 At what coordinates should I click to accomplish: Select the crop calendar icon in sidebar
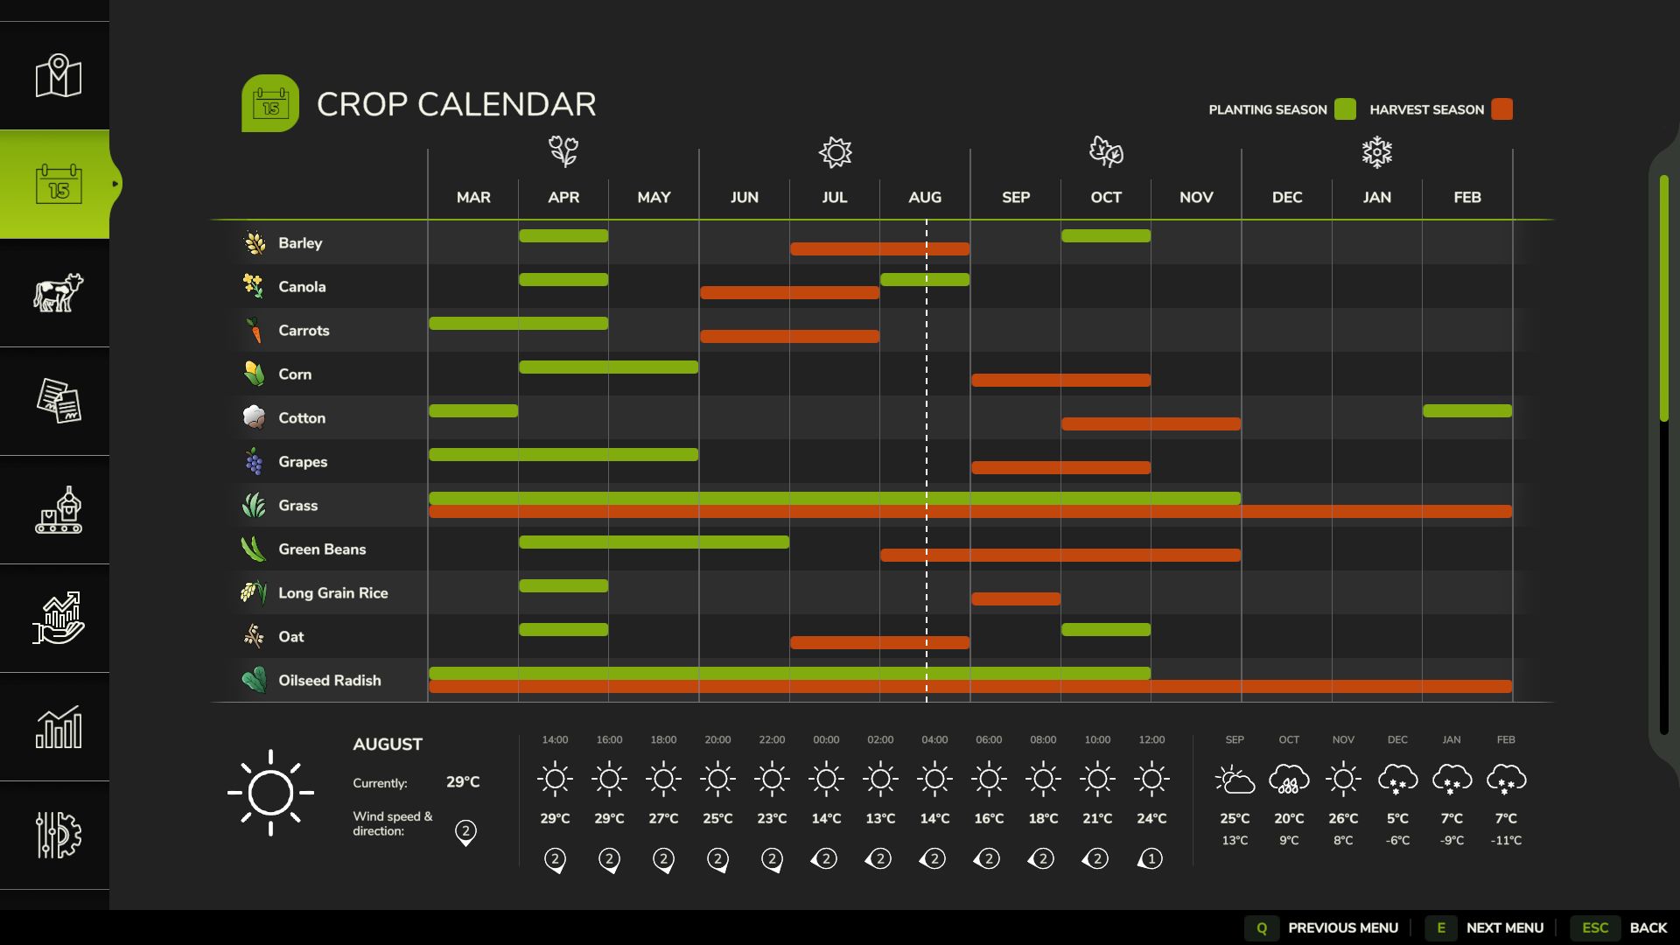click(59, 182)
